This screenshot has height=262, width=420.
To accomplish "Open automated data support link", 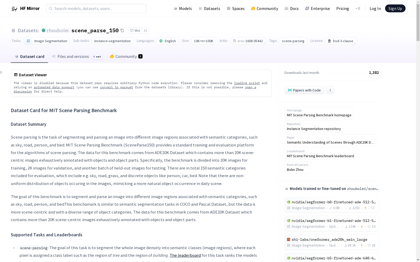I will (x=54, y=87).
